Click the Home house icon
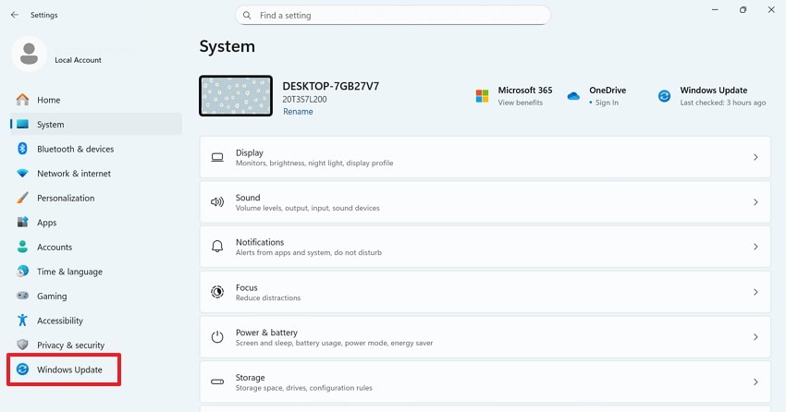Image resolution: width=786 pixels, height=412 pixels. pyautogui.click(x=22, y=100)
